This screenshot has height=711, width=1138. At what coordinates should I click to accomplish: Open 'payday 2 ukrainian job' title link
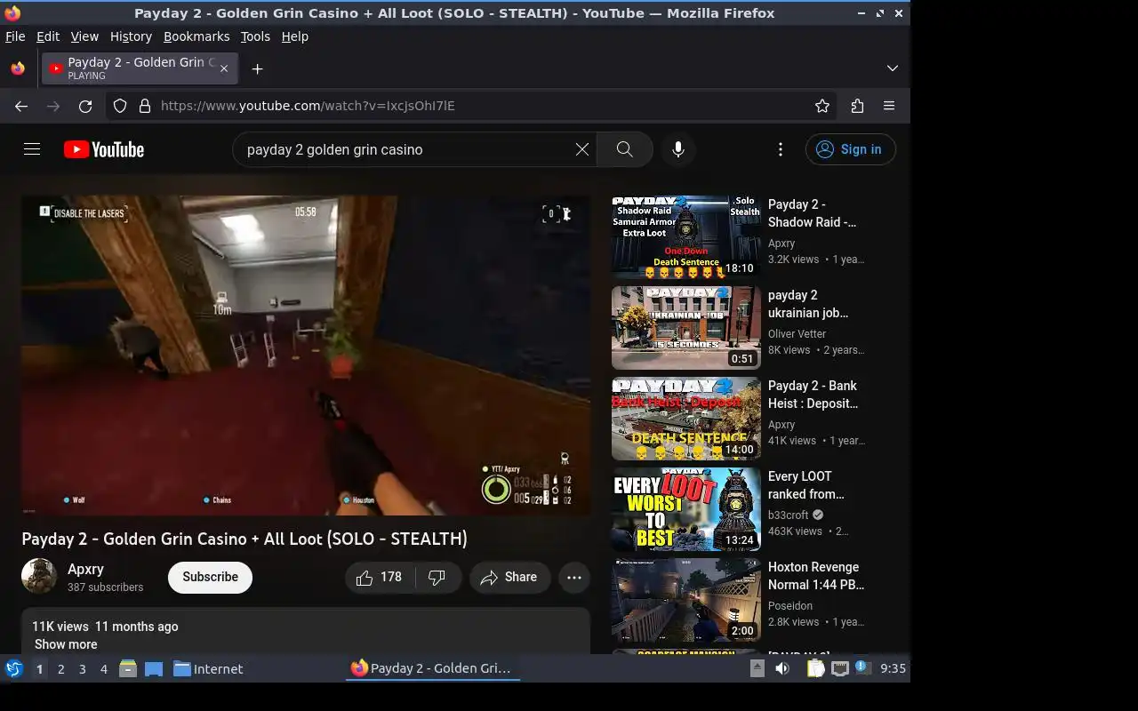808,304
